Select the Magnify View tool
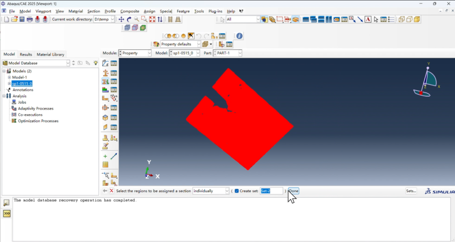Screen dimensions: 455x242 136,19
